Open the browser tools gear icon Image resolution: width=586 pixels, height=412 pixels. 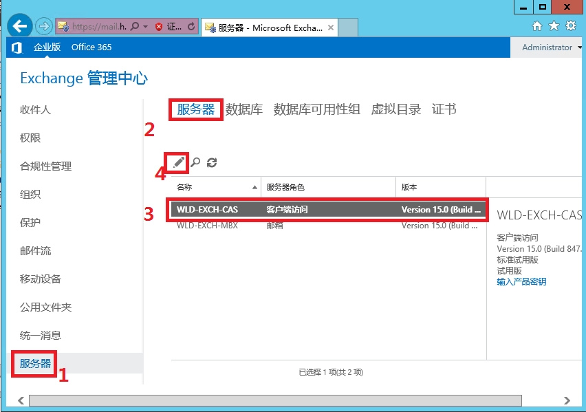click(570, 26)
